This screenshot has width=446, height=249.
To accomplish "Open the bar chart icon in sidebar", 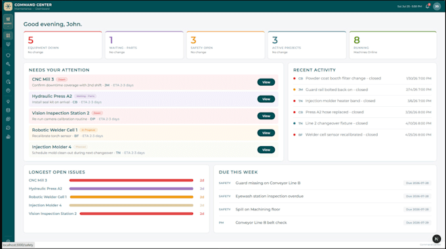I will pyautogui.click(x=8, y=137).
